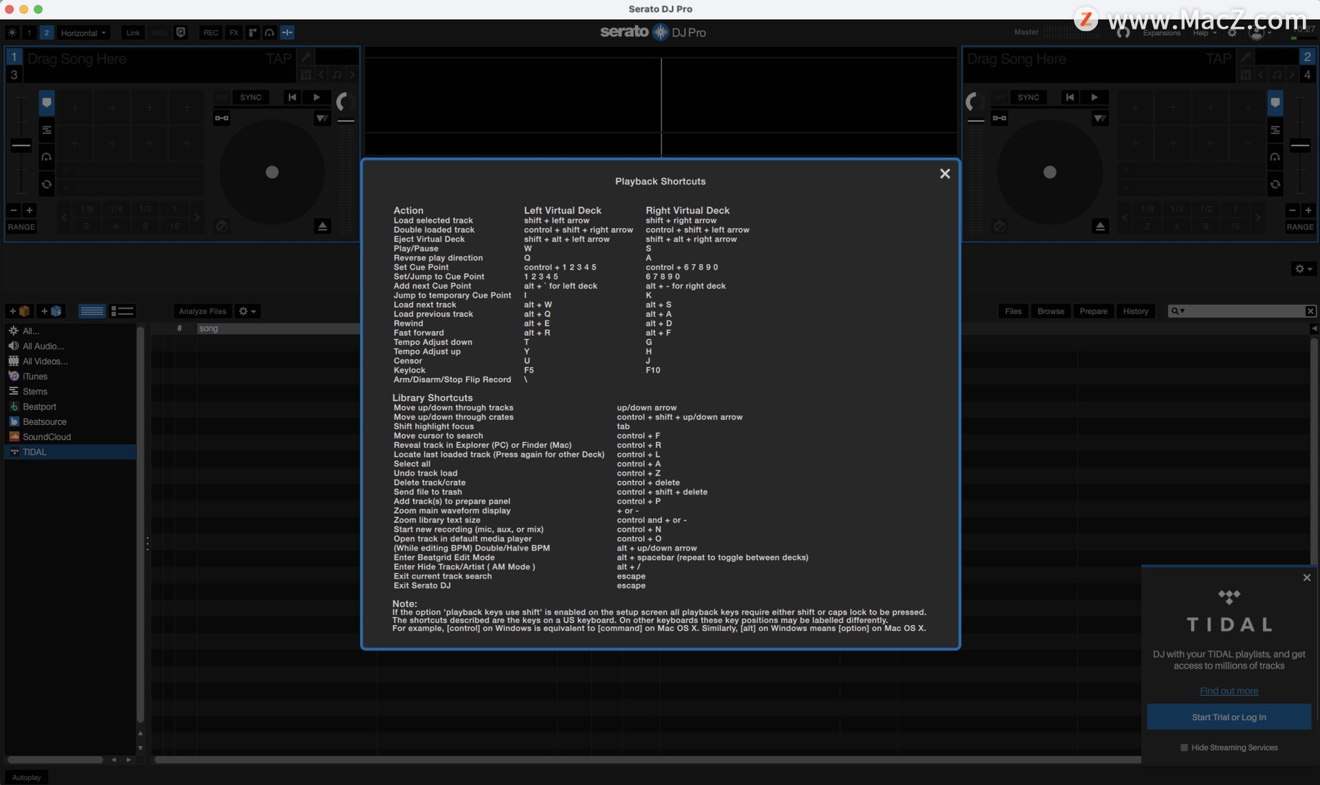The width and height of the screenshot is (1320, 785).
Task: Add a new crate
Action: pyautogui.click(x=19, y=311)
